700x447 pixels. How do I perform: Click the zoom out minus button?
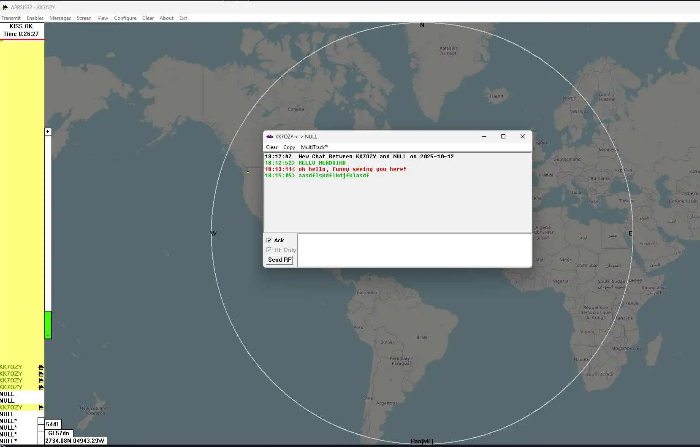(x=48, y=336)
